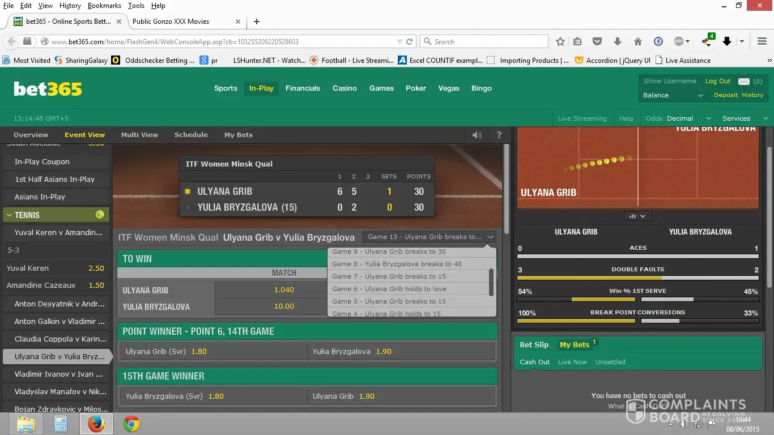Open File Explorer from the taskbar

point(27,424)
